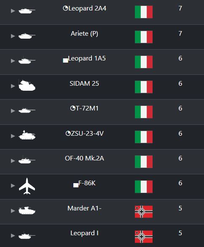Viewport: 204px width, 247px height.
Task: Click the Leopard 2A4 tank silhouette icon
Action: coord(27,11)
